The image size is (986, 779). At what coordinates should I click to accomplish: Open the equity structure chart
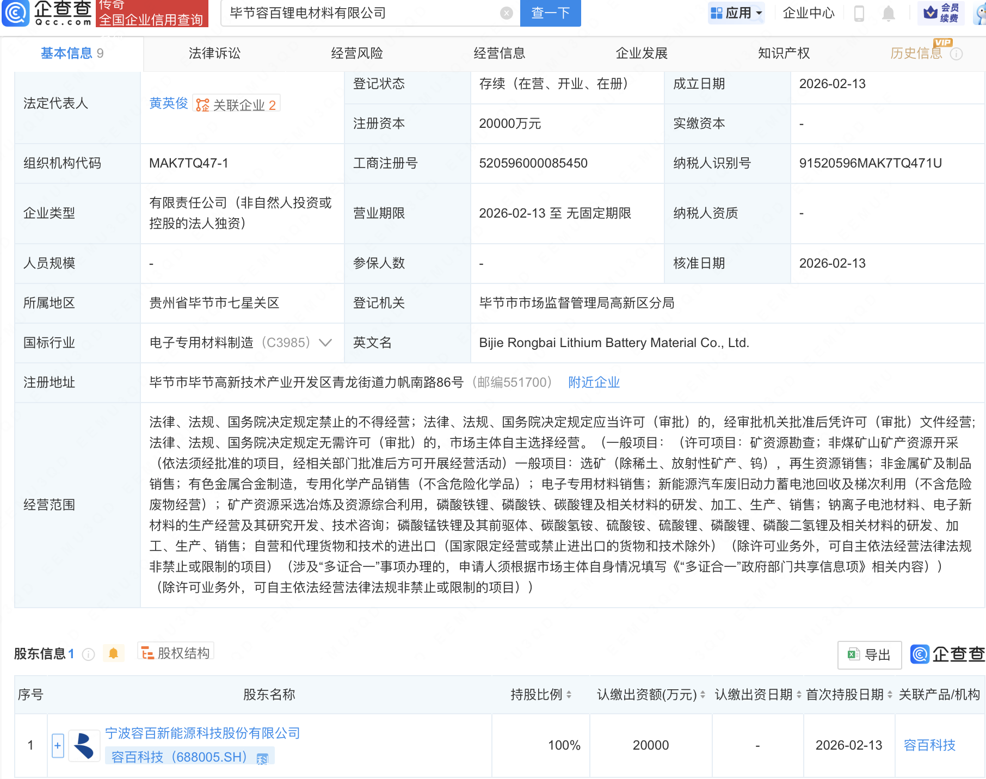176,653
